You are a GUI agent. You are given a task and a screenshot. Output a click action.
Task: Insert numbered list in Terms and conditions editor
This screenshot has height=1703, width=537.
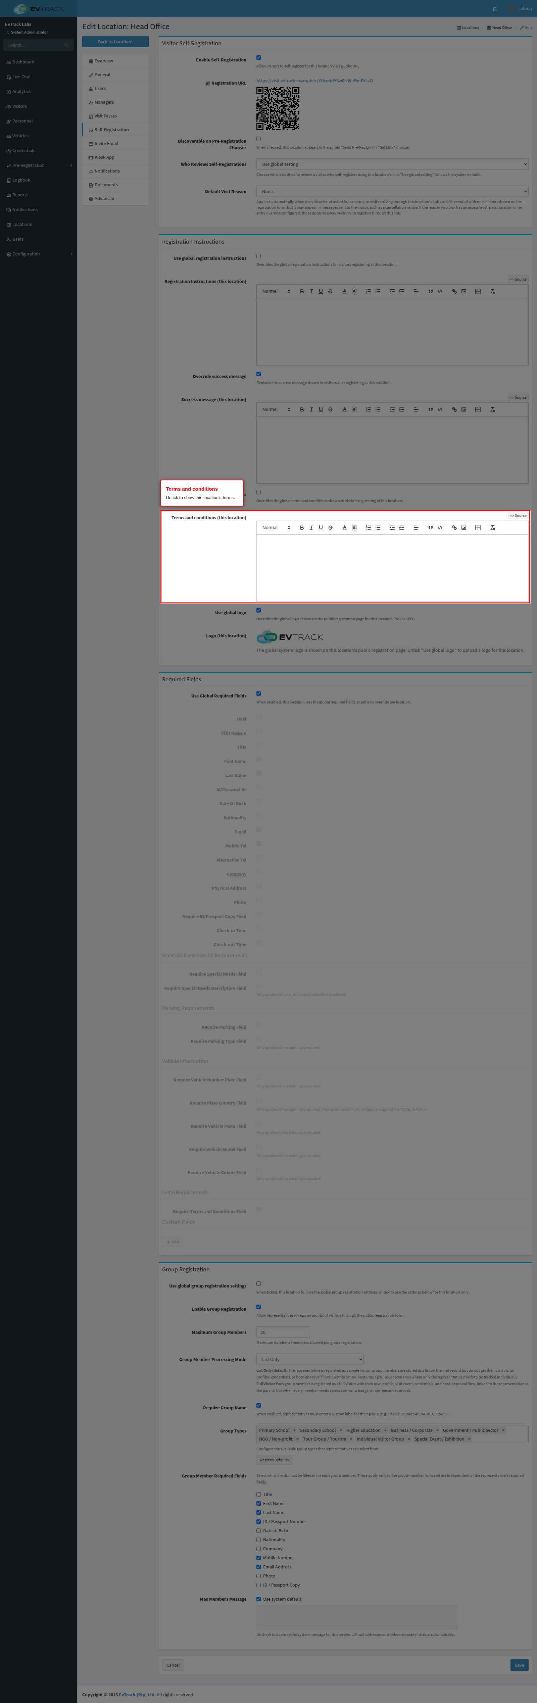[369, 528]
